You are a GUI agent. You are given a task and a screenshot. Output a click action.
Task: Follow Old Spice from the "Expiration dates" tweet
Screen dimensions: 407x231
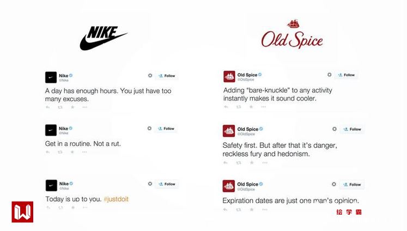[353, 185]
